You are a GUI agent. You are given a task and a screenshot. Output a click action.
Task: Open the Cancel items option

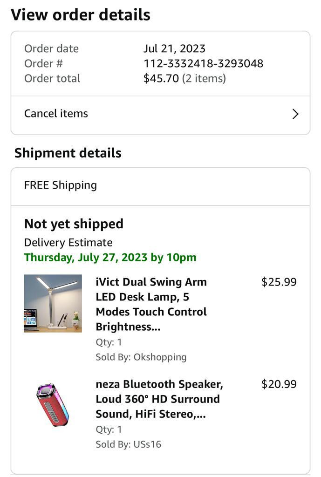pyautogui.click(x=56, y=114)
